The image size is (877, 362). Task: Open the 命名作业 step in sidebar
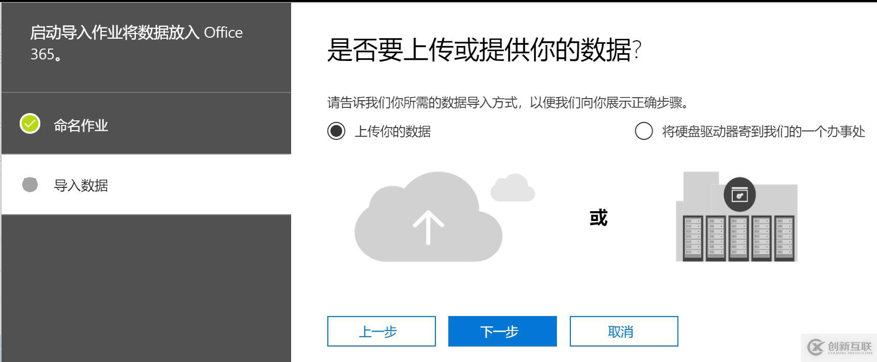point(146,124)
